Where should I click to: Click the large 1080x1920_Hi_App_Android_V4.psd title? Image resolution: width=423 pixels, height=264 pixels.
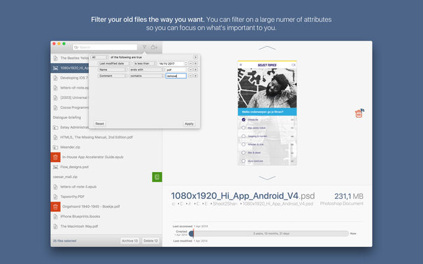coord(243,196)
